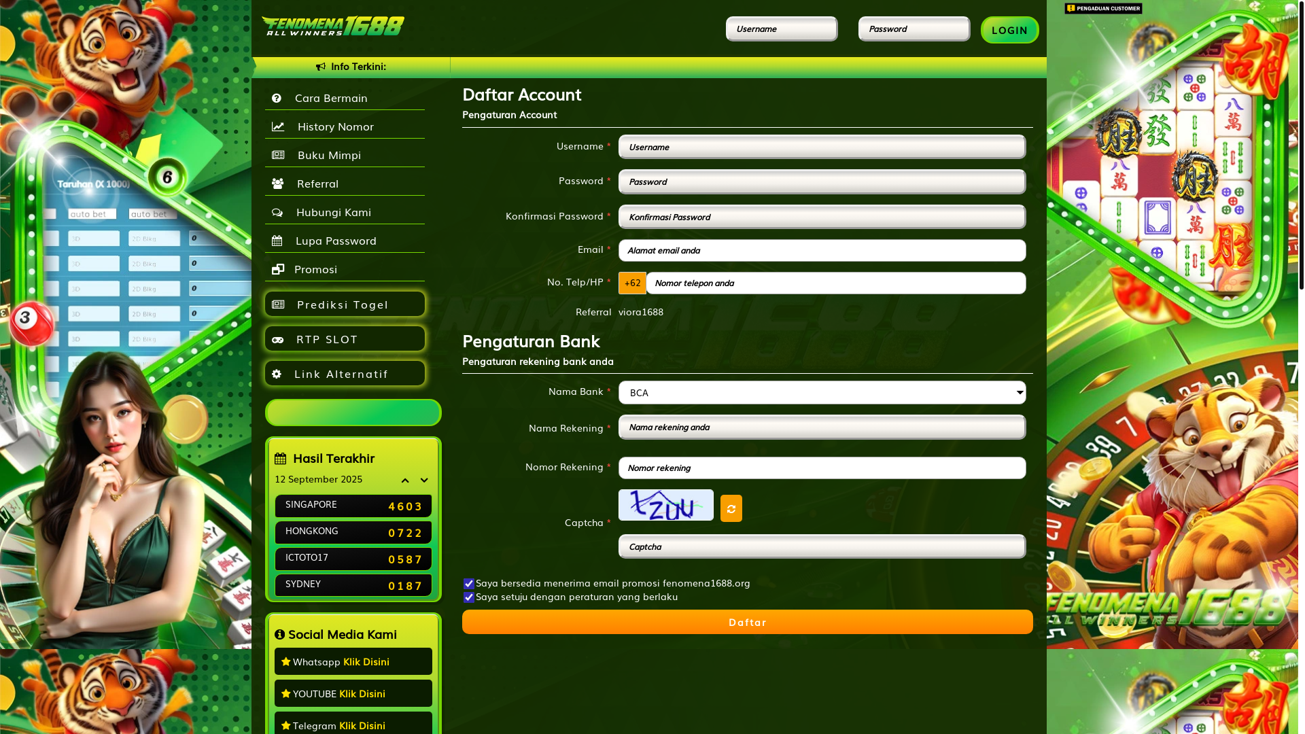Open Lupa Password menu item
The image size is (1305, 734).
coord(345,241)
